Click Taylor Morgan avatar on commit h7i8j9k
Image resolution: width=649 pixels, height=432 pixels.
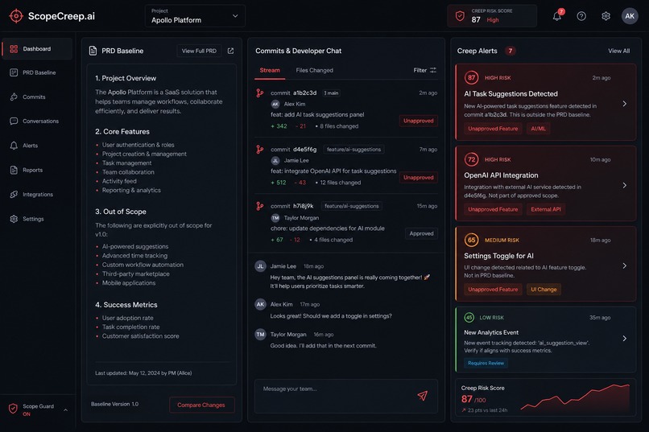275,218
